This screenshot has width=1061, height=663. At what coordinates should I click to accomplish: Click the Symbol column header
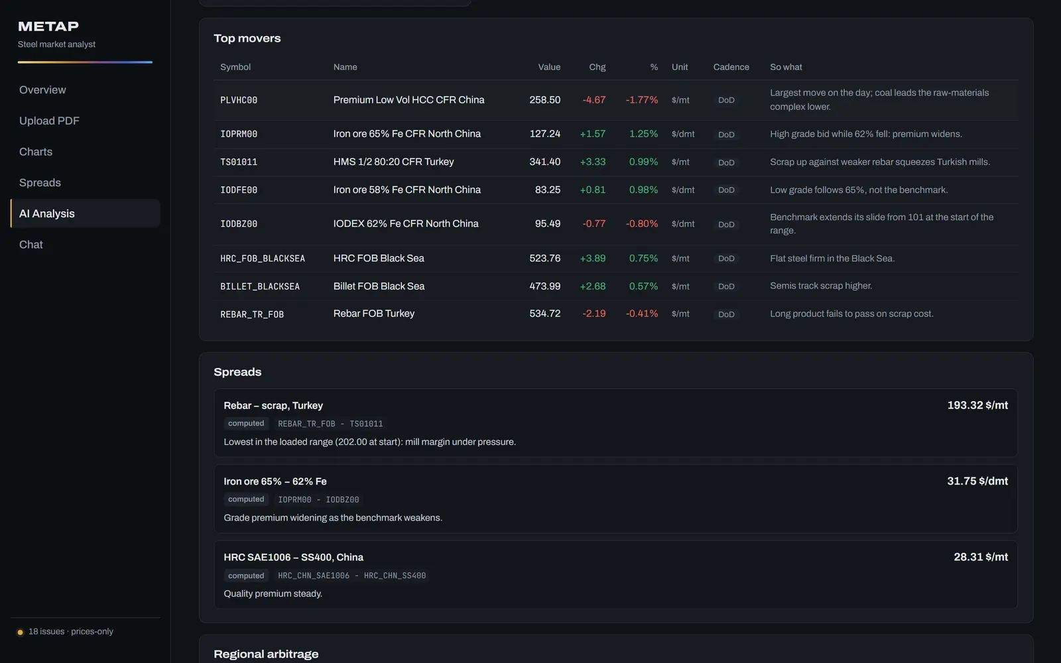235,67
